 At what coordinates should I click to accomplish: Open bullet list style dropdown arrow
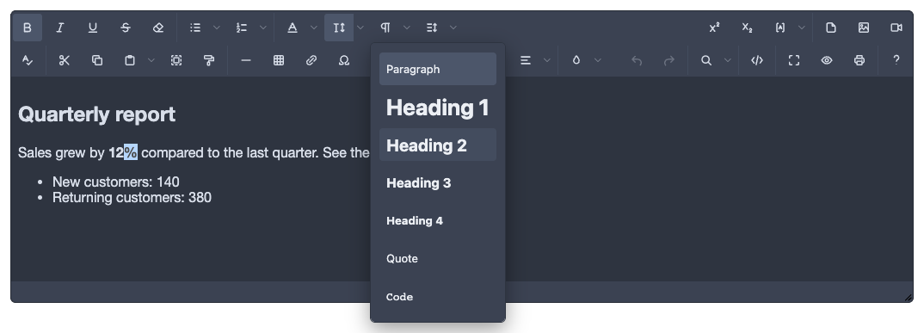[x=216, y=28]
